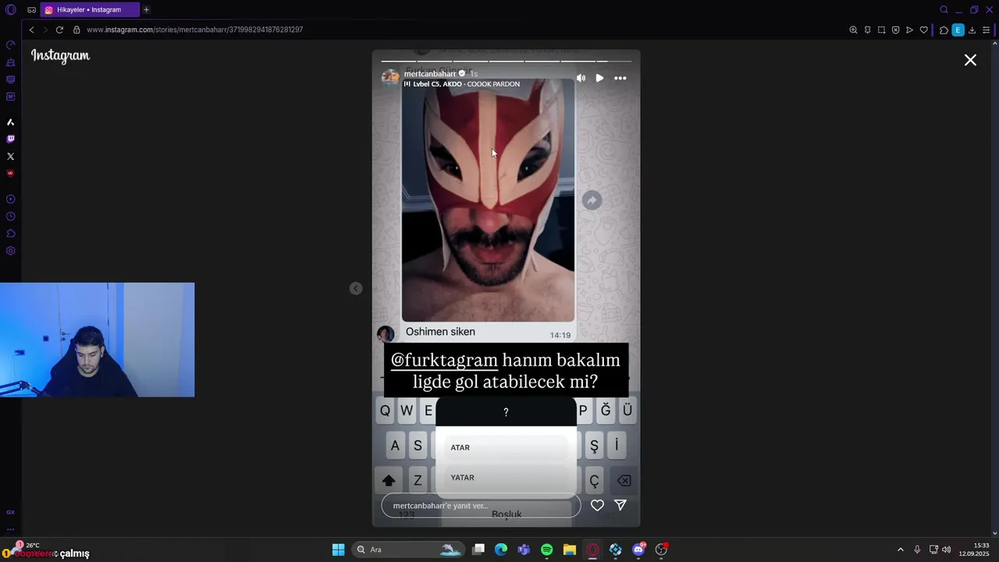Open the volume speaker tray icon
This screenshot has height=562, width=999.
click(947, 550)
